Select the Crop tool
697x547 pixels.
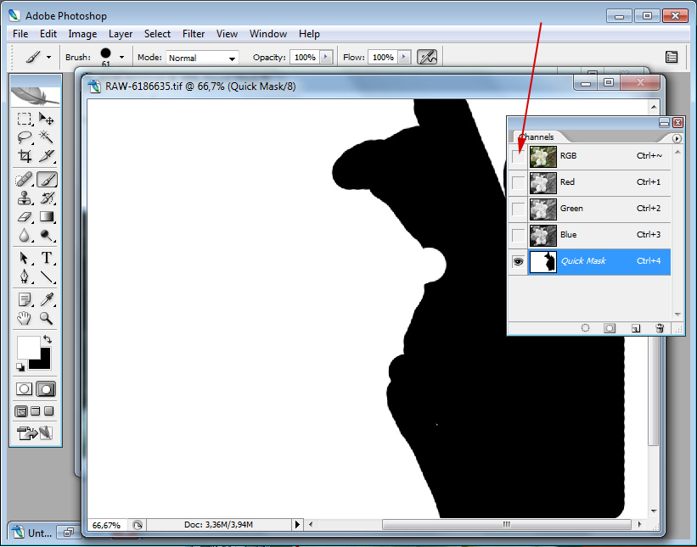(x=25, y=156)
